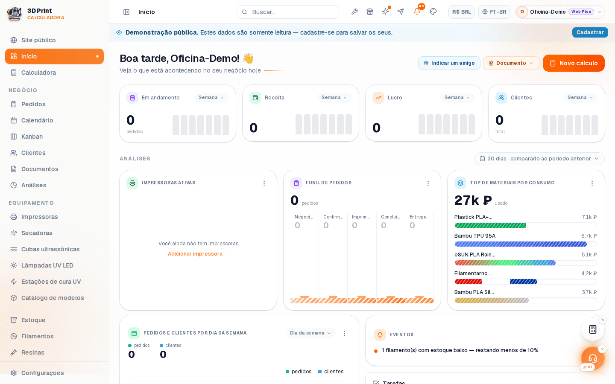Screen dimensions: 615x384
Task: Open the Semana dropdown on Clientes card
Action: pos(580,98)
